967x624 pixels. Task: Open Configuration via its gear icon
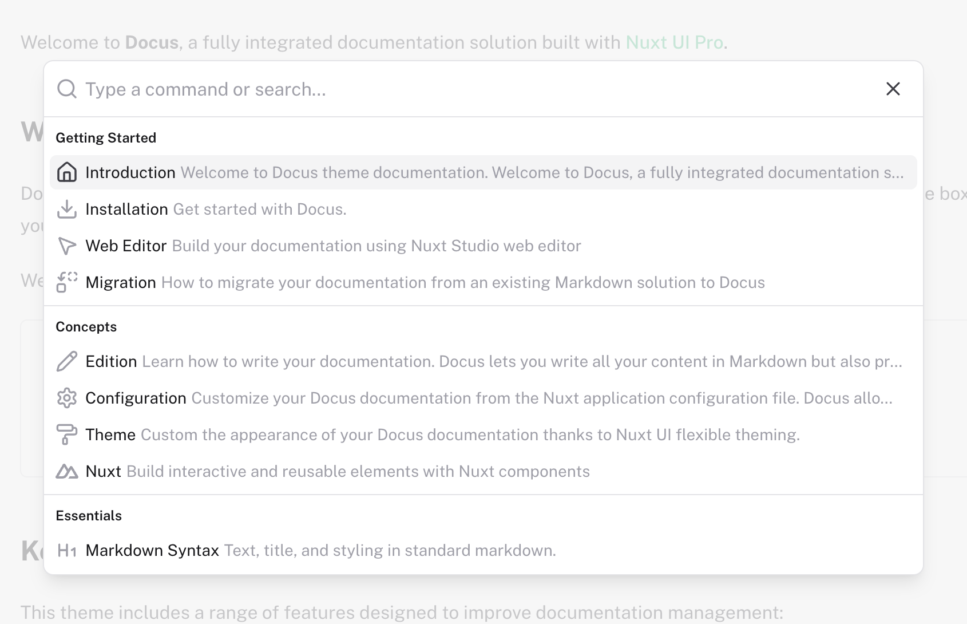(x=67, y=398)
